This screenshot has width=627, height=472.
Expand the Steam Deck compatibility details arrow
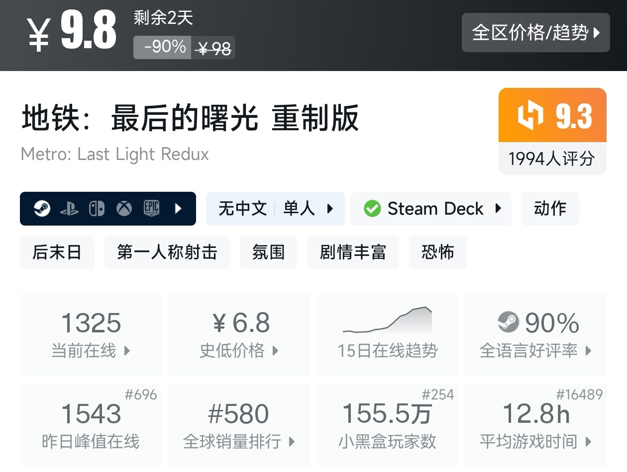[498, 209]
